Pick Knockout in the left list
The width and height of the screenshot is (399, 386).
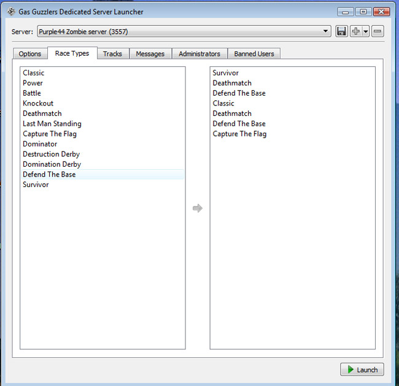tap(103, 104)
